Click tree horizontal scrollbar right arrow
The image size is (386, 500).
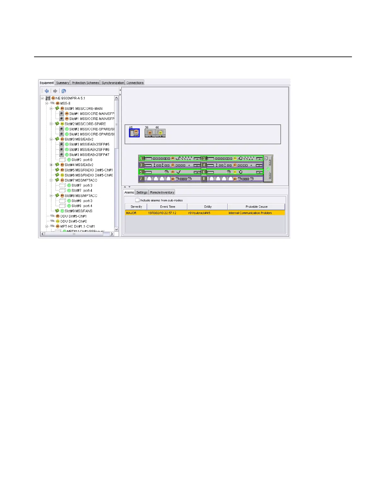tap(112, 234)
